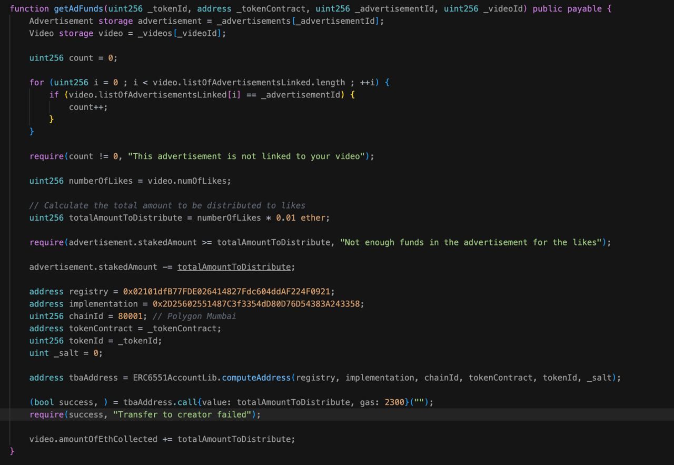The width and height of the screenshot is (674, 465).
Task: Click the 'uint256 _tokenId' parameter in signature
Action: (147, 9)
